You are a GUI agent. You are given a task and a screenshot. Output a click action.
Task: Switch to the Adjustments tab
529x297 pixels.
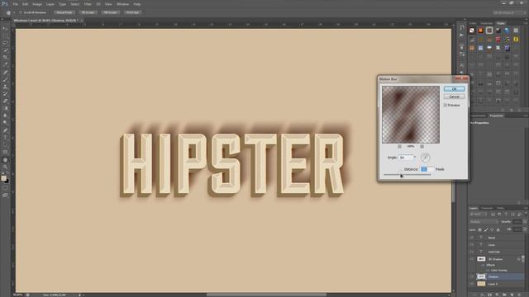(x=478, y=115)
